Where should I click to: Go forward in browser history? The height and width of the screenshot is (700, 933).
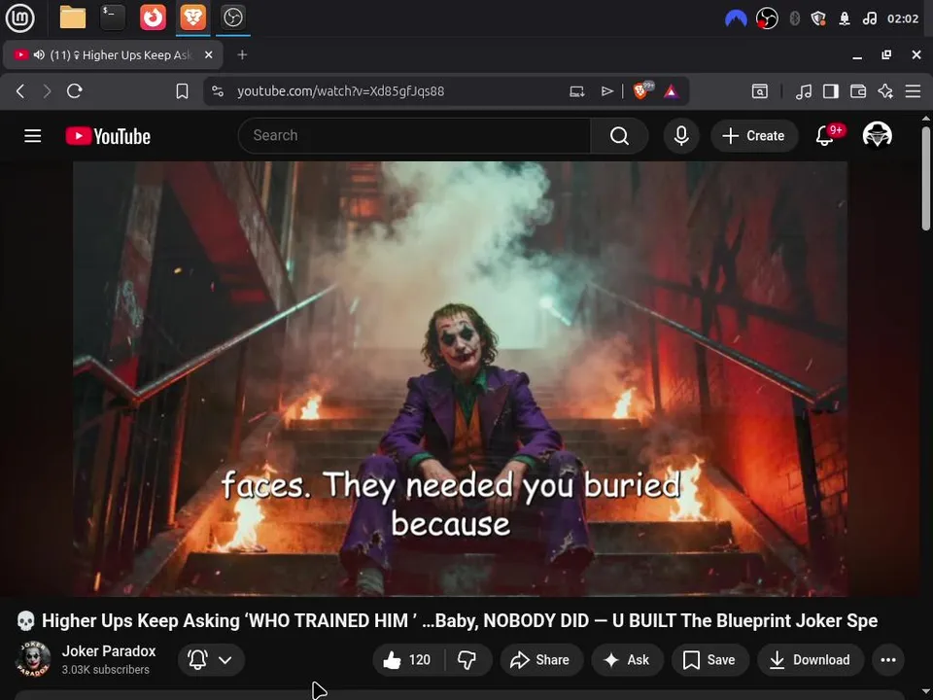point(47,91)
